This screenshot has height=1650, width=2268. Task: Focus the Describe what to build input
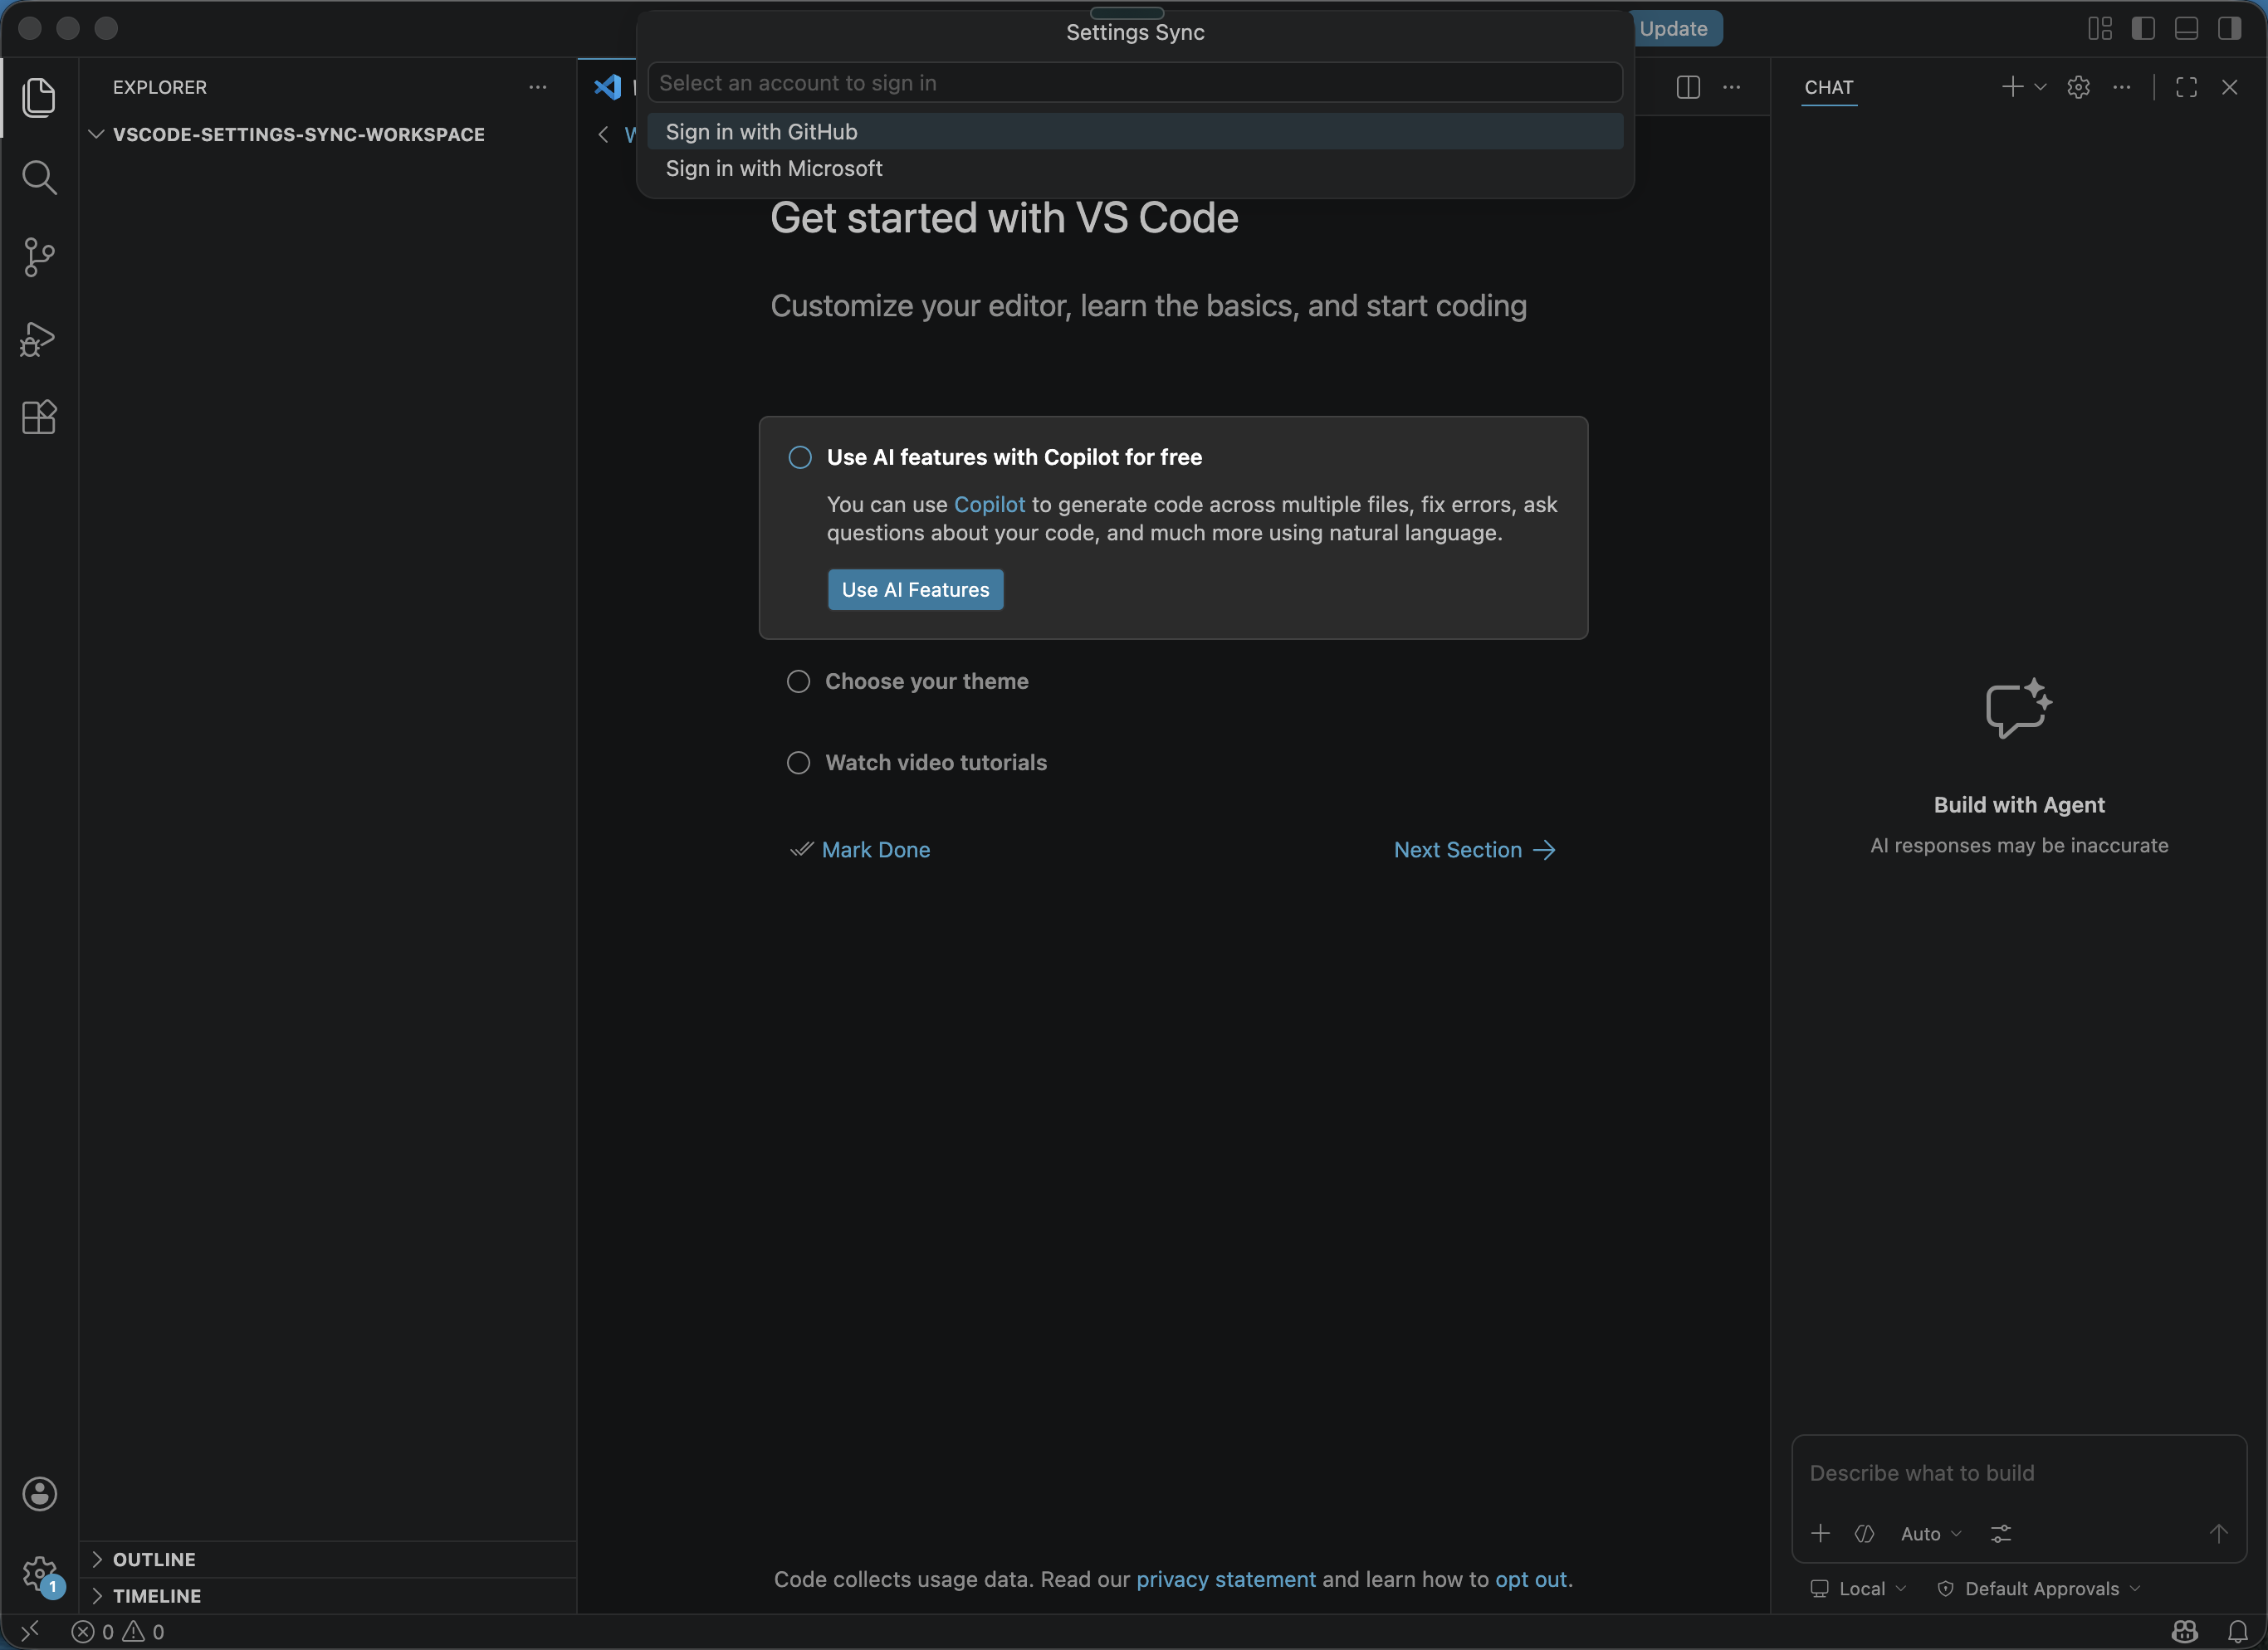(2018, 1473)
